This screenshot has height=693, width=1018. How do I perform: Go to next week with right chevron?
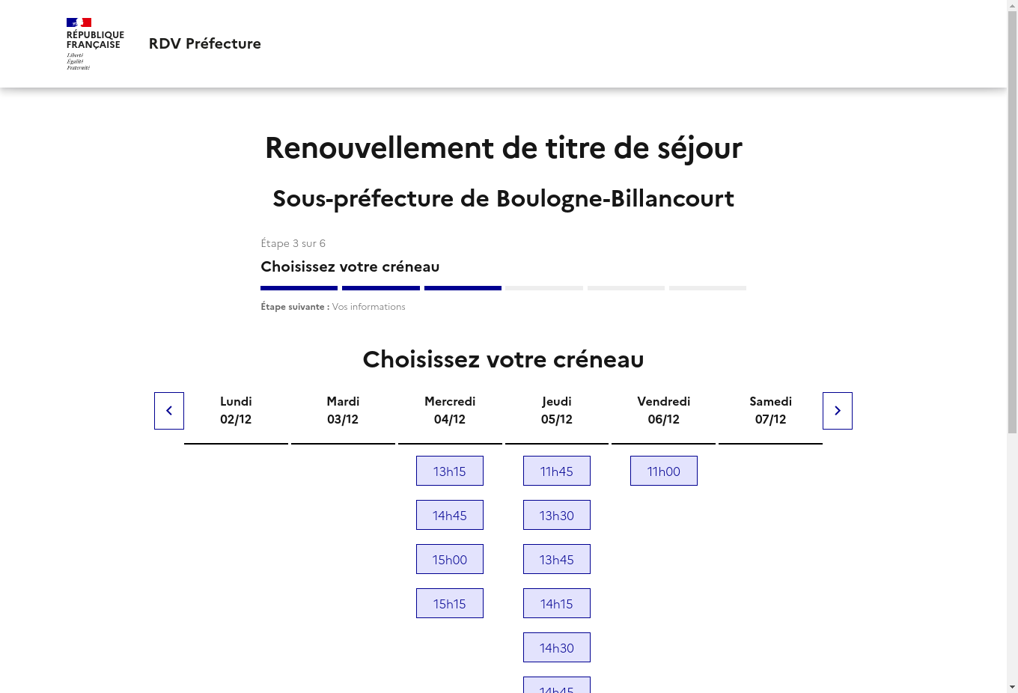coord(838,411)
